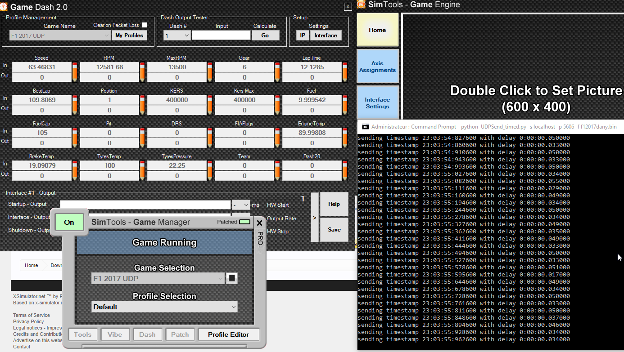Click the pencil icon beside the RPM field

142,71
